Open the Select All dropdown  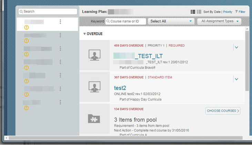(x=171, y=21)
